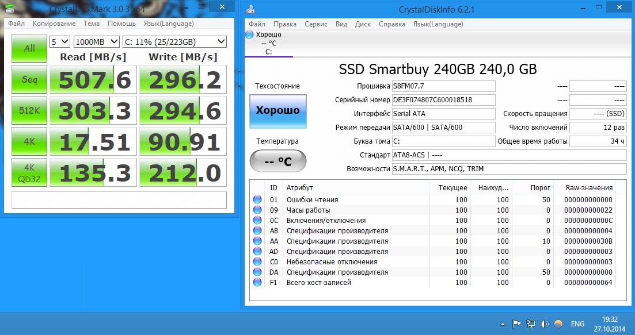Viewport: 635px width, 335px height.
Task: Click the blue Хорошо health status button
Action: tap(278, 111)
